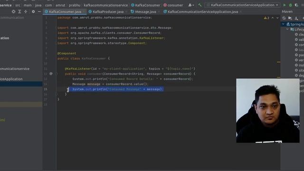304x171 pixels.
Task: Click KafkaConsumer class breadcrumb
Action: click(x=146, y=5)
